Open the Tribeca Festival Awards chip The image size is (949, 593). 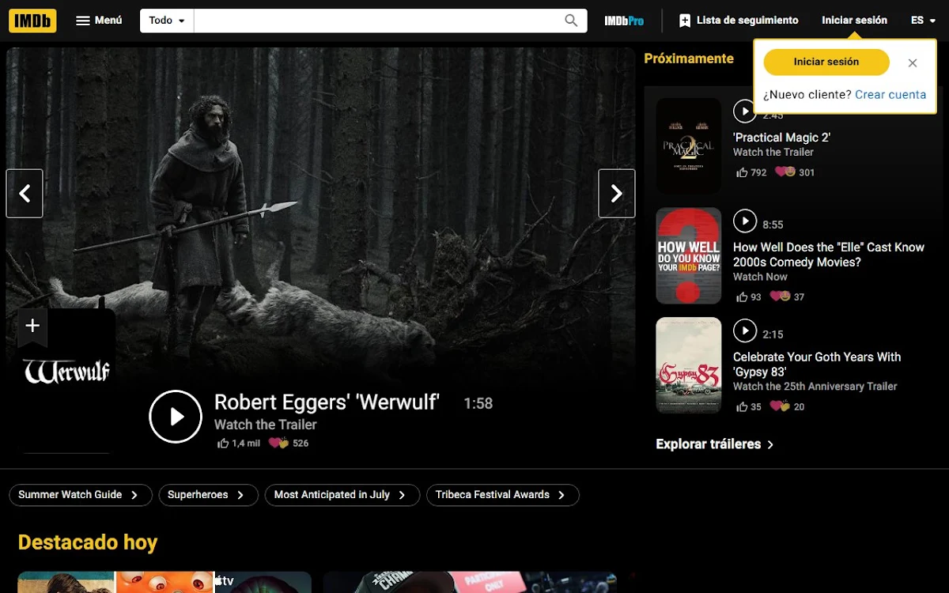pyautogui.click(x=503, y=495)
